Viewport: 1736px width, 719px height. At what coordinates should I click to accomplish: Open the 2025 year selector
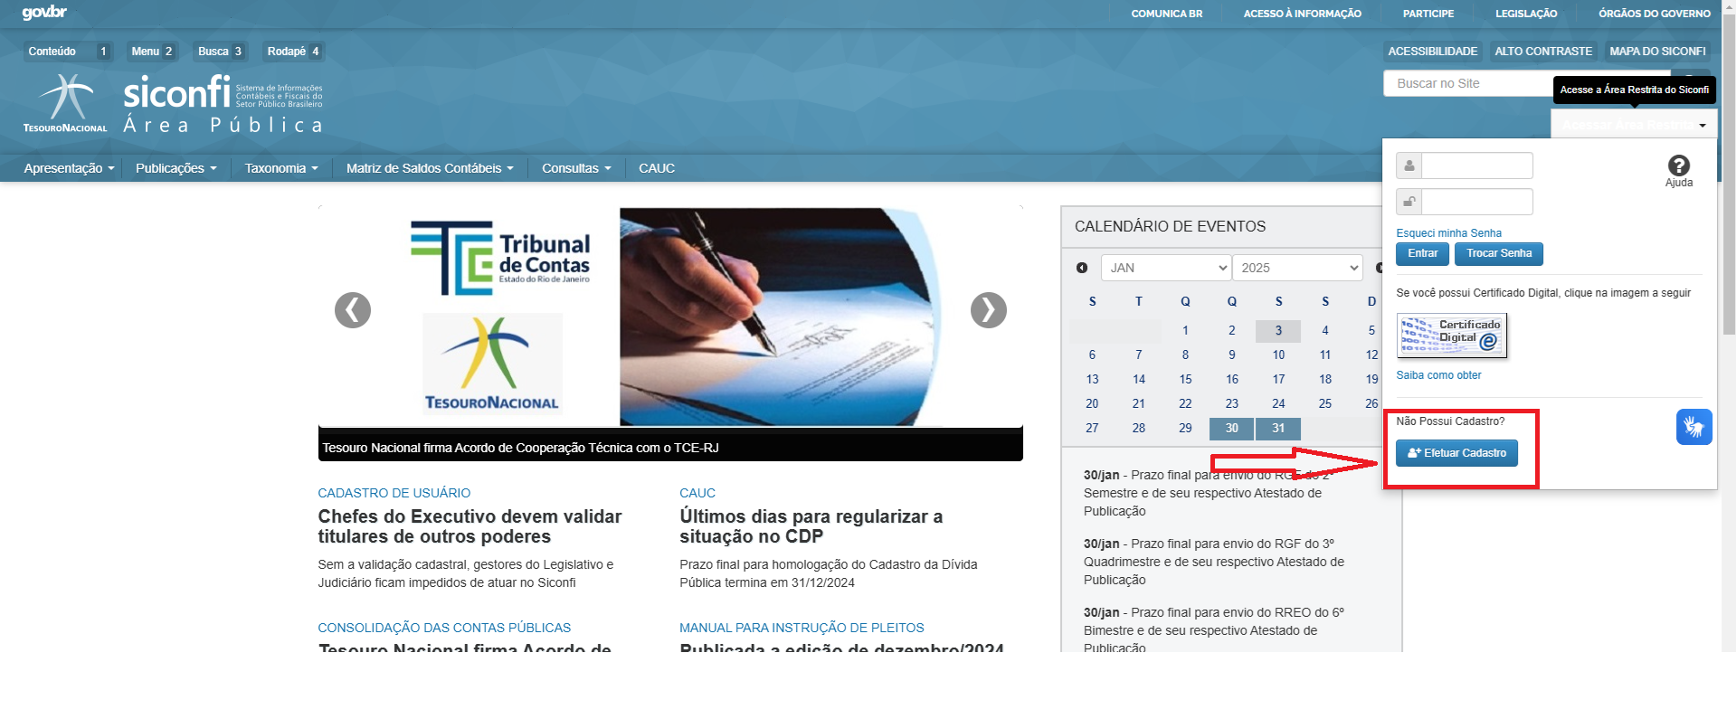[x=1297, y=268]
